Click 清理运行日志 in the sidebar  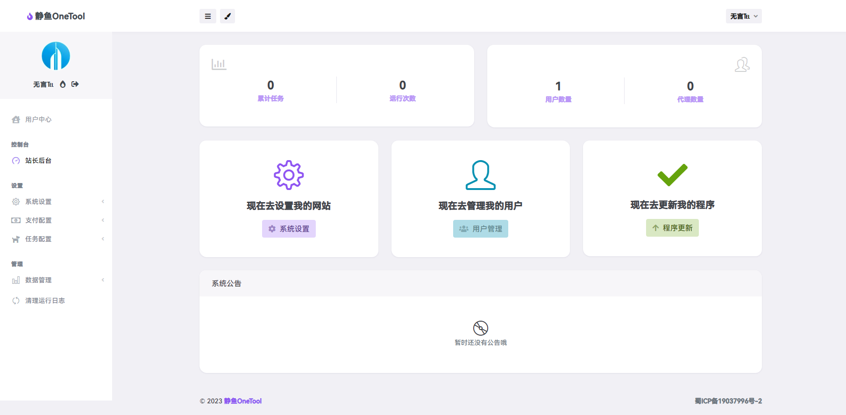[x=45, y=301]
